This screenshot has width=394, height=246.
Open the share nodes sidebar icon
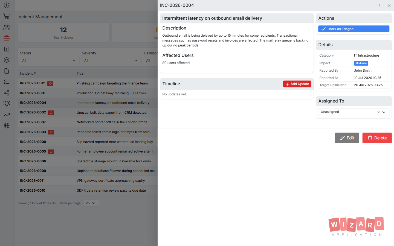[x=7, y=93]
